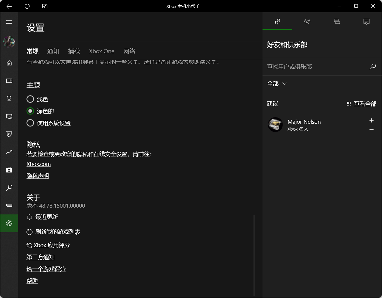Open the Activity alerts panel tab icon

click(367, 21)
